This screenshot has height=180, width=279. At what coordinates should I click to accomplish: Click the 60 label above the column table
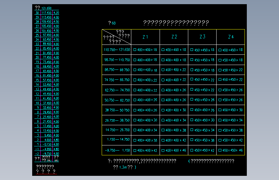(x=114, y=23)
